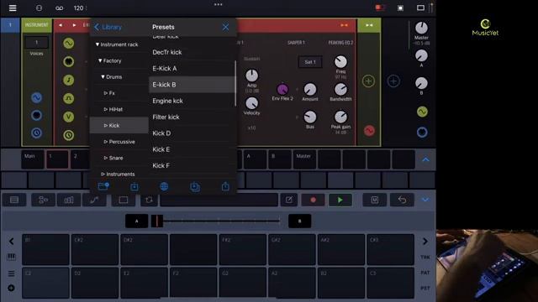Adjust the Amp knob
538x302 pixels.
251,75
